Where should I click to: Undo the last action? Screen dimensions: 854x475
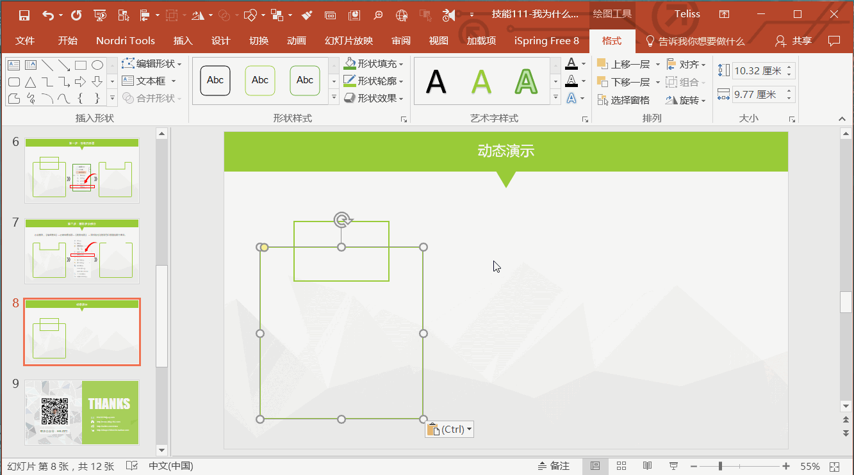pos(49,15)
